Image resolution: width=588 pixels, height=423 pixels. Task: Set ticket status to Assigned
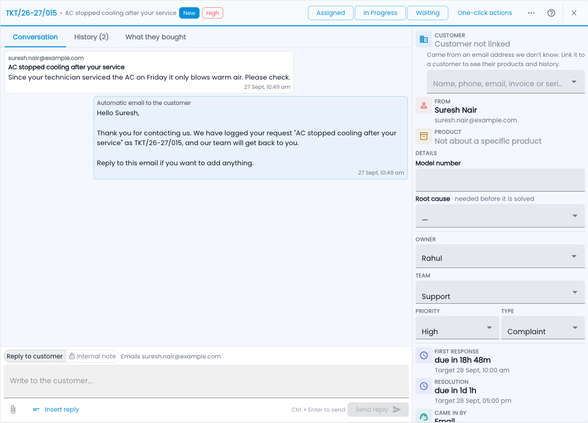[x=331, y=13]
